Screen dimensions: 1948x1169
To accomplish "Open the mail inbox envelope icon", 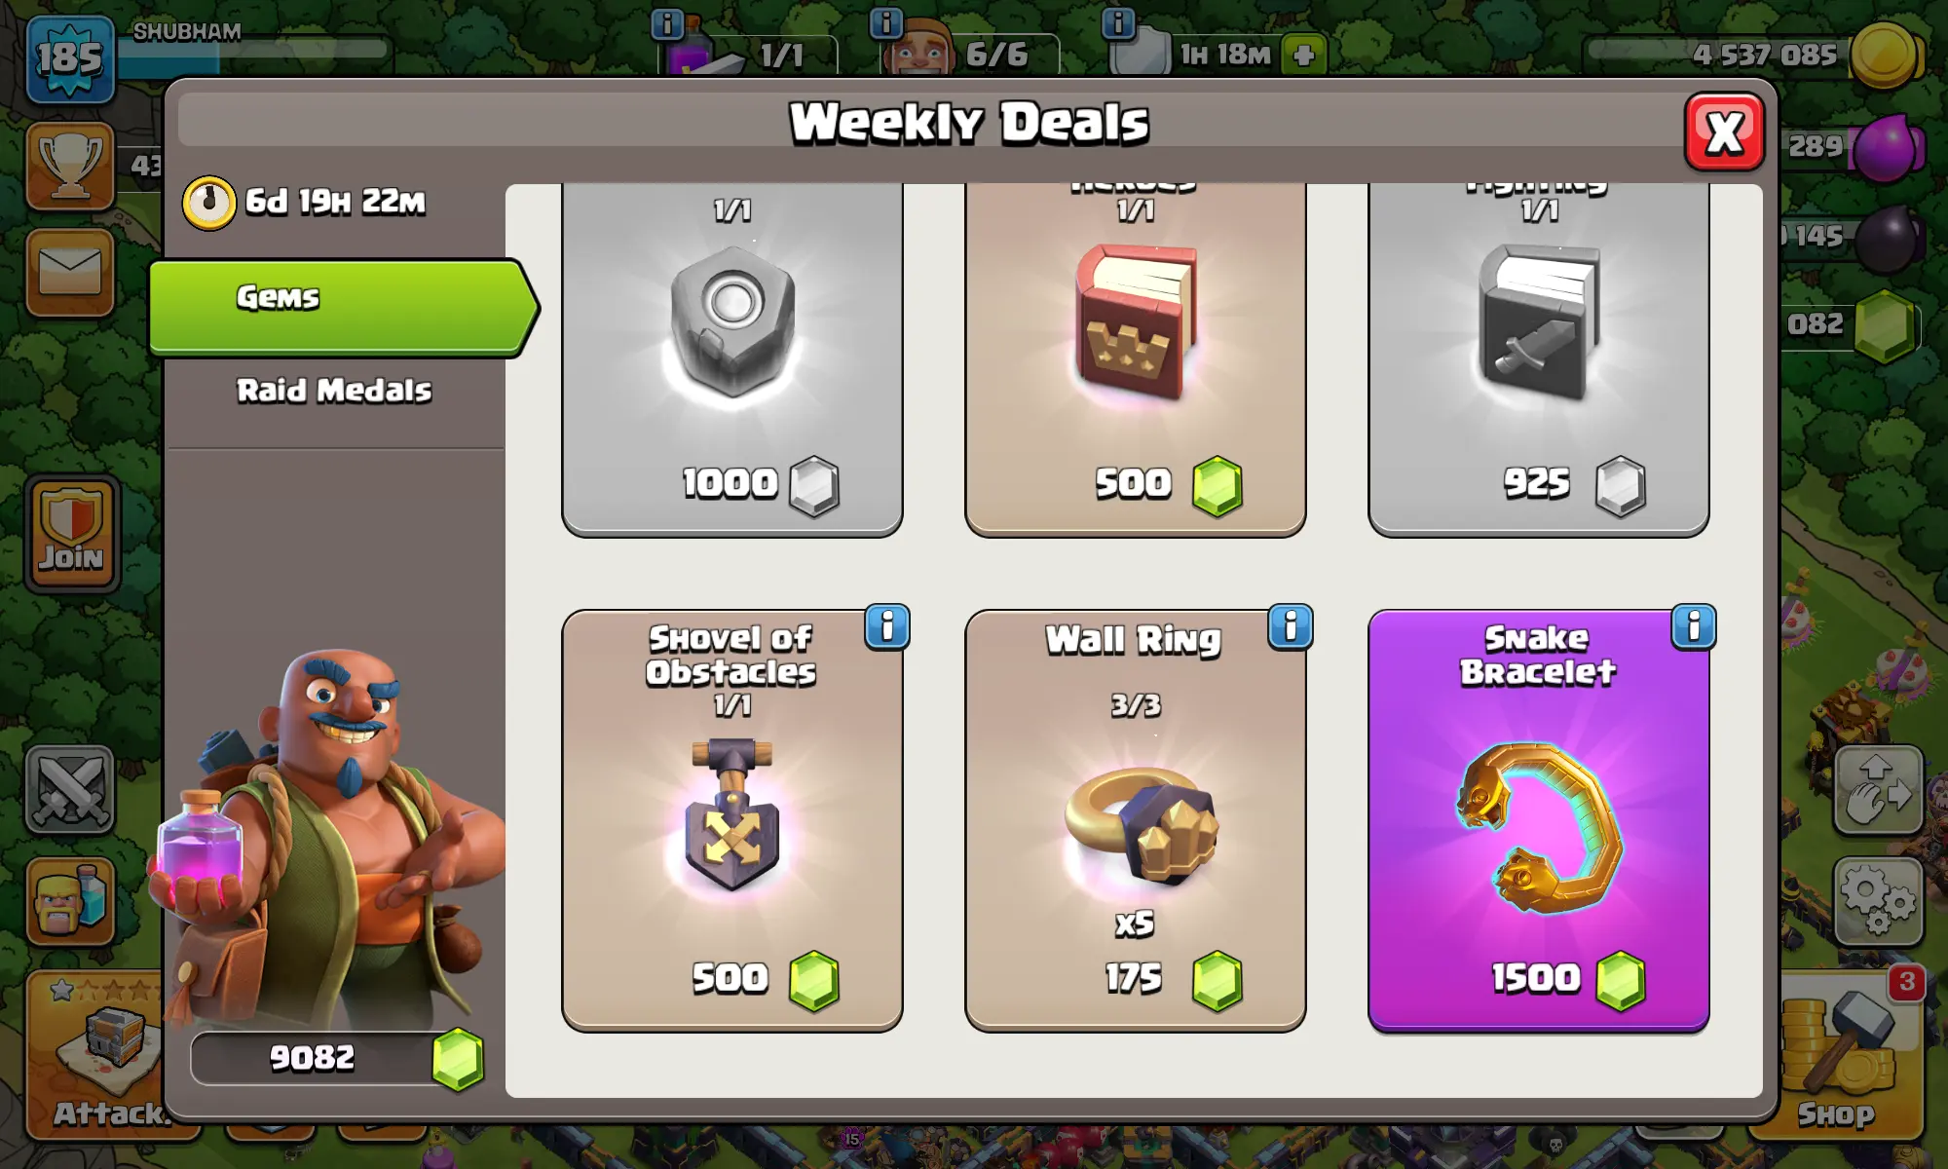I will point(70,273).
